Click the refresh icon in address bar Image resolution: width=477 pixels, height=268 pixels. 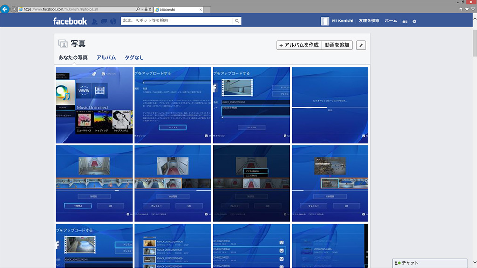[150, 9]
